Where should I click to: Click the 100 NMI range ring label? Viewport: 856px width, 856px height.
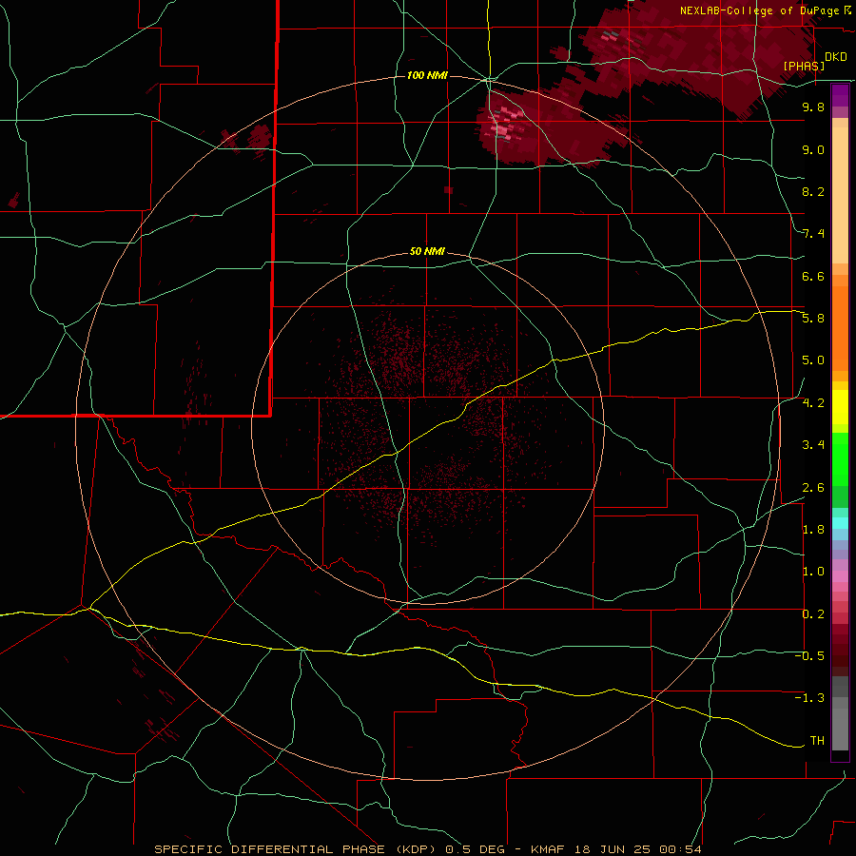coord(427,75)
